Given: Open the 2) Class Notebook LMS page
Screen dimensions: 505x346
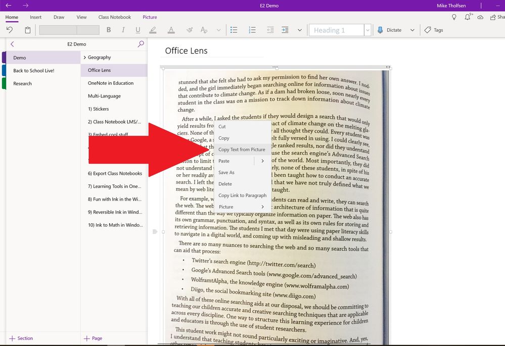Looking at the screenshot, I should coord(114,122).
